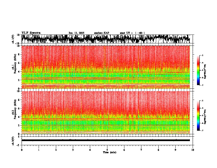The width and height of the screenshot is (217, 168).
Task: Click the date "Jan. 12, 2025" in header
Action: pyautogui.click(x=76, y=33)
